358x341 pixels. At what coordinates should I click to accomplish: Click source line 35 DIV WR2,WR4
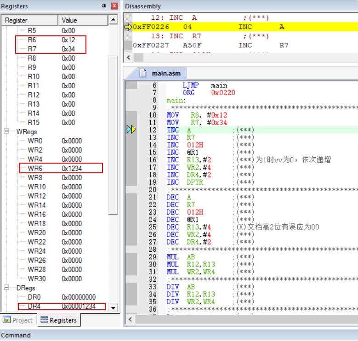[191, 302]
